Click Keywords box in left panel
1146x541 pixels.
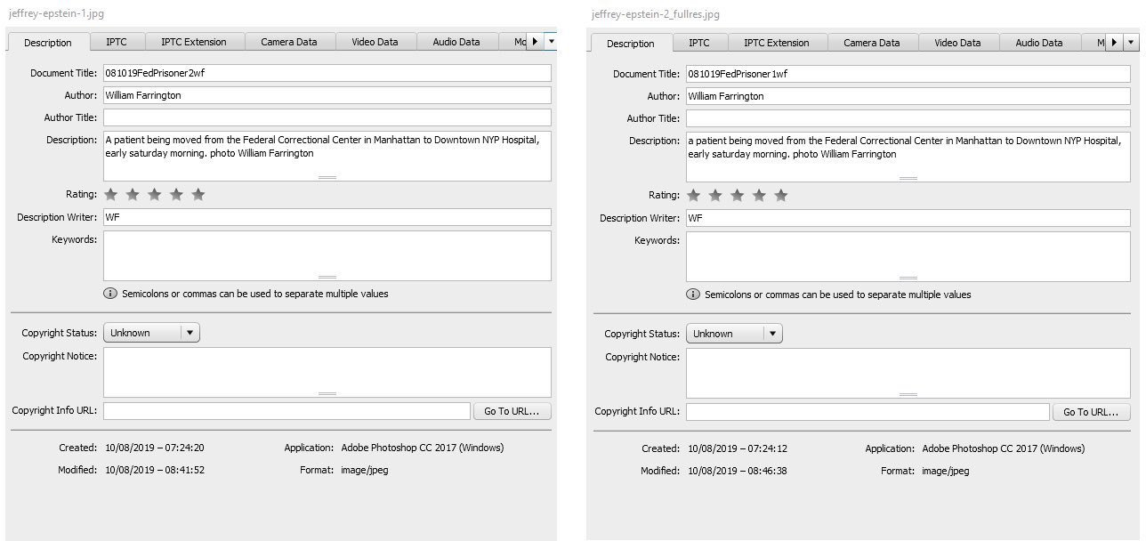tap(327, 256)
